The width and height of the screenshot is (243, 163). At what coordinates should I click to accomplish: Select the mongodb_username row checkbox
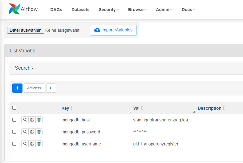[14, 144]
